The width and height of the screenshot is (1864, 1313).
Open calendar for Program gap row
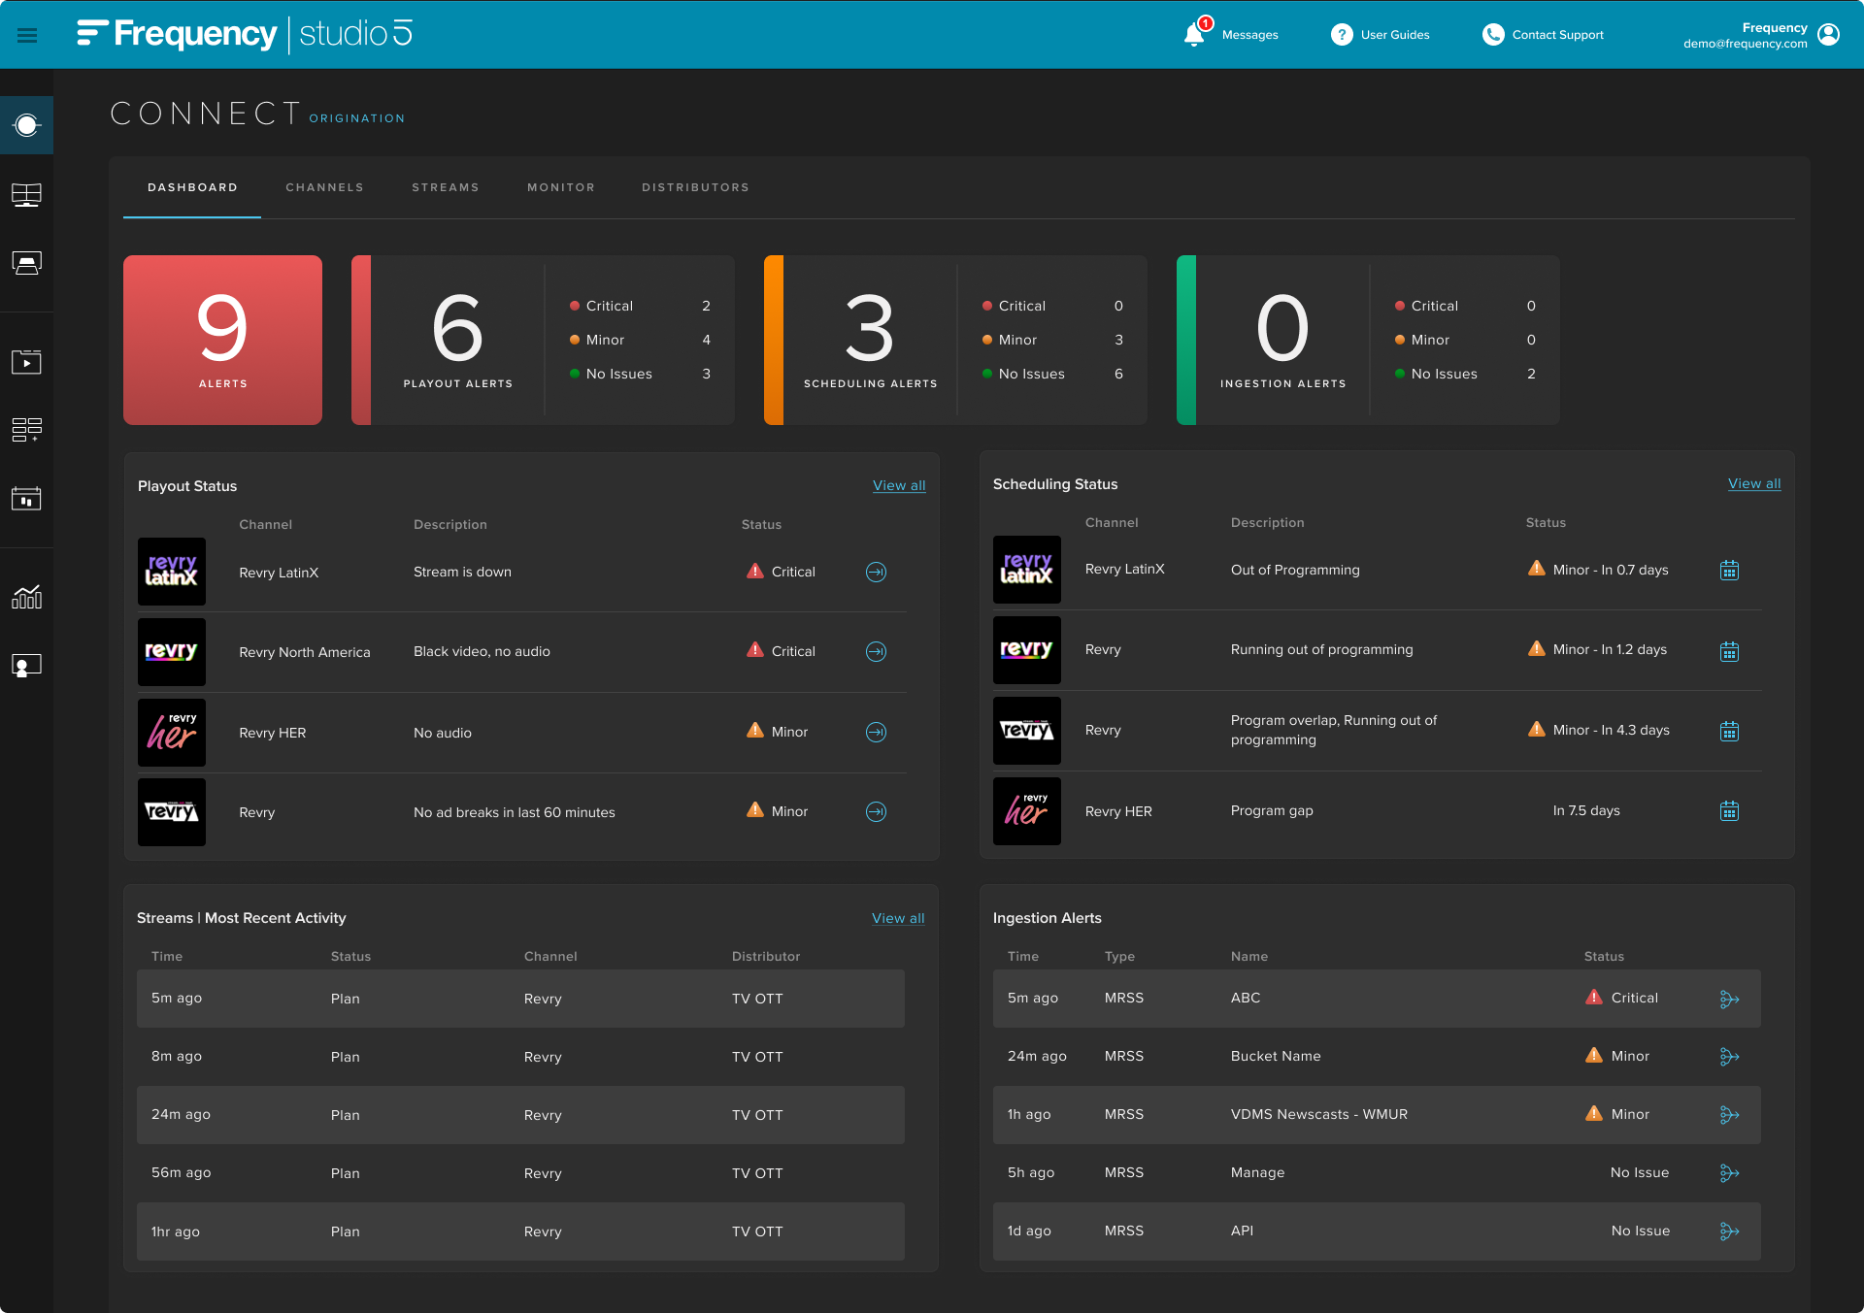(1729, 810)
